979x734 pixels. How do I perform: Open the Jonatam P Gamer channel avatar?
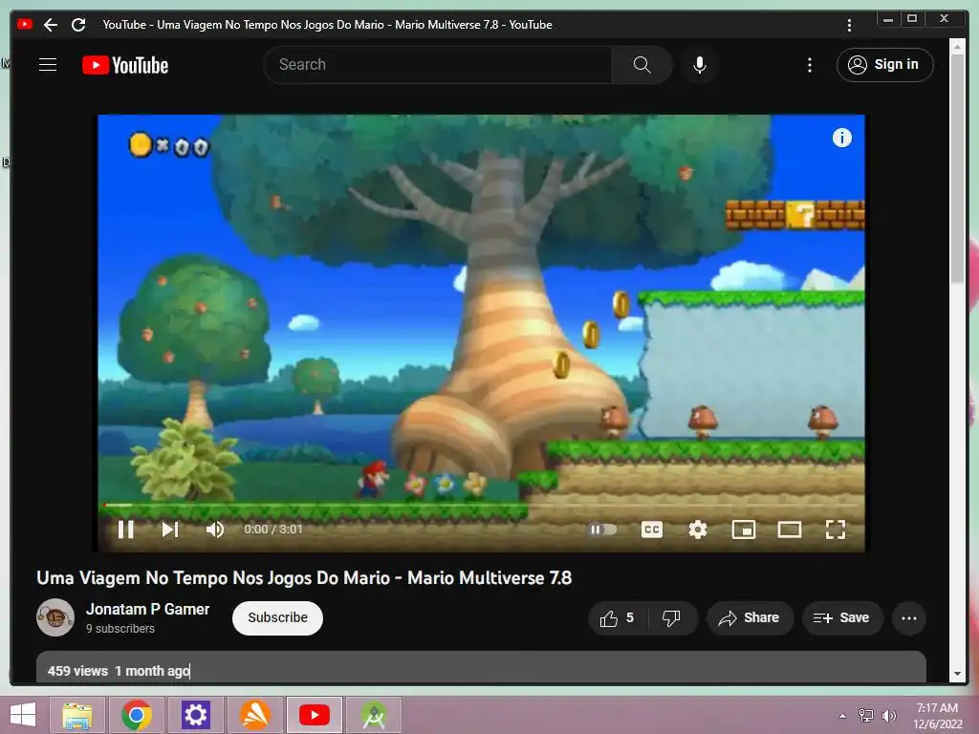pos(55,618)
